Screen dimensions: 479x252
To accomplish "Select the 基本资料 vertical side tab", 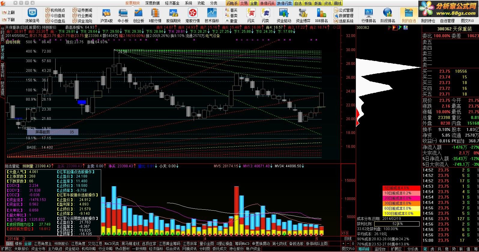I will tap(3, 70).
